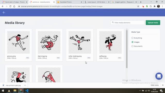This screenshot has height=93, width=165.
Task: Click the media library vertical scrollbar
Action: (127, 49)
